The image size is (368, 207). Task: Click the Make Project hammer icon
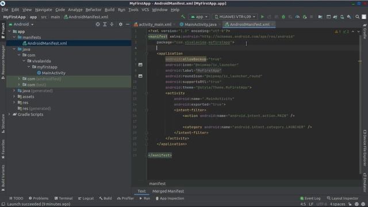click(x=183, y=17)
